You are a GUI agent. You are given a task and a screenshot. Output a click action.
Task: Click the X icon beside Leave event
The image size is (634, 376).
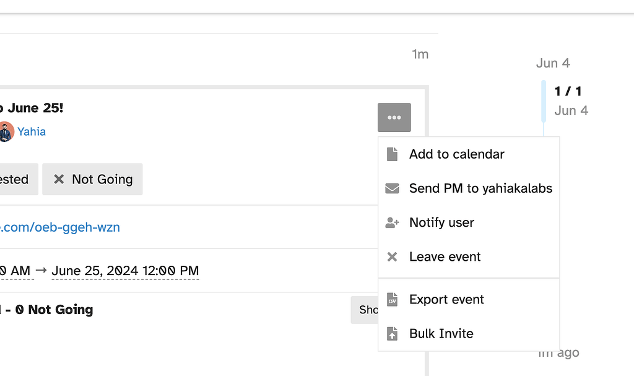393,256
